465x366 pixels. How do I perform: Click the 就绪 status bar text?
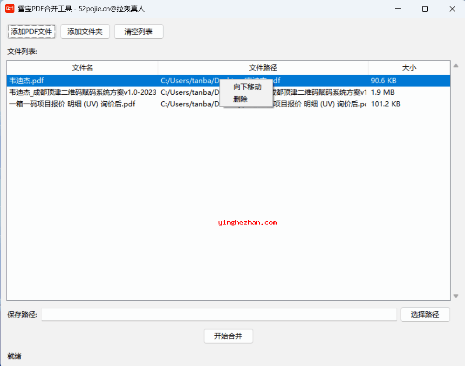[14, 356]
